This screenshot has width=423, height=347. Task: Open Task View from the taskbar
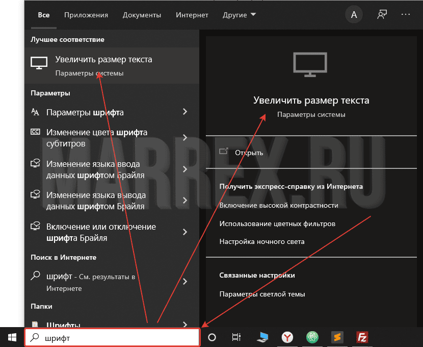[236, 337]
